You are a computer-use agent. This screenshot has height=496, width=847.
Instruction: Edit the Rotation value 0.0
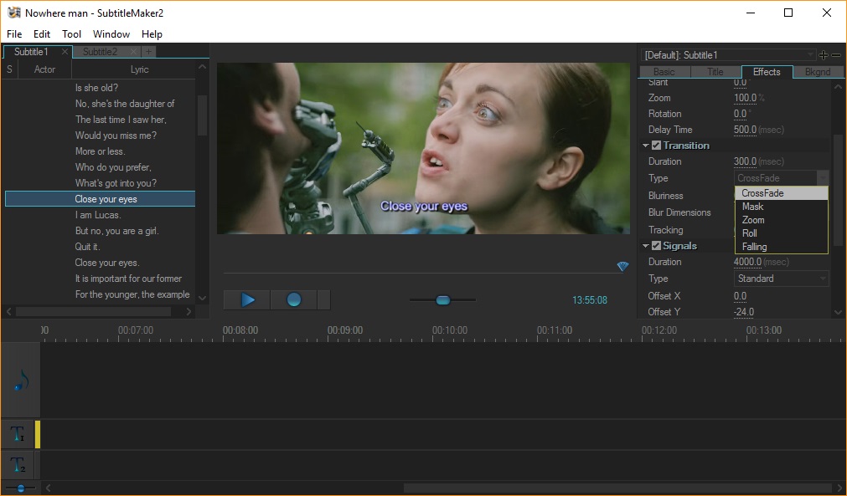coord(740,114)
